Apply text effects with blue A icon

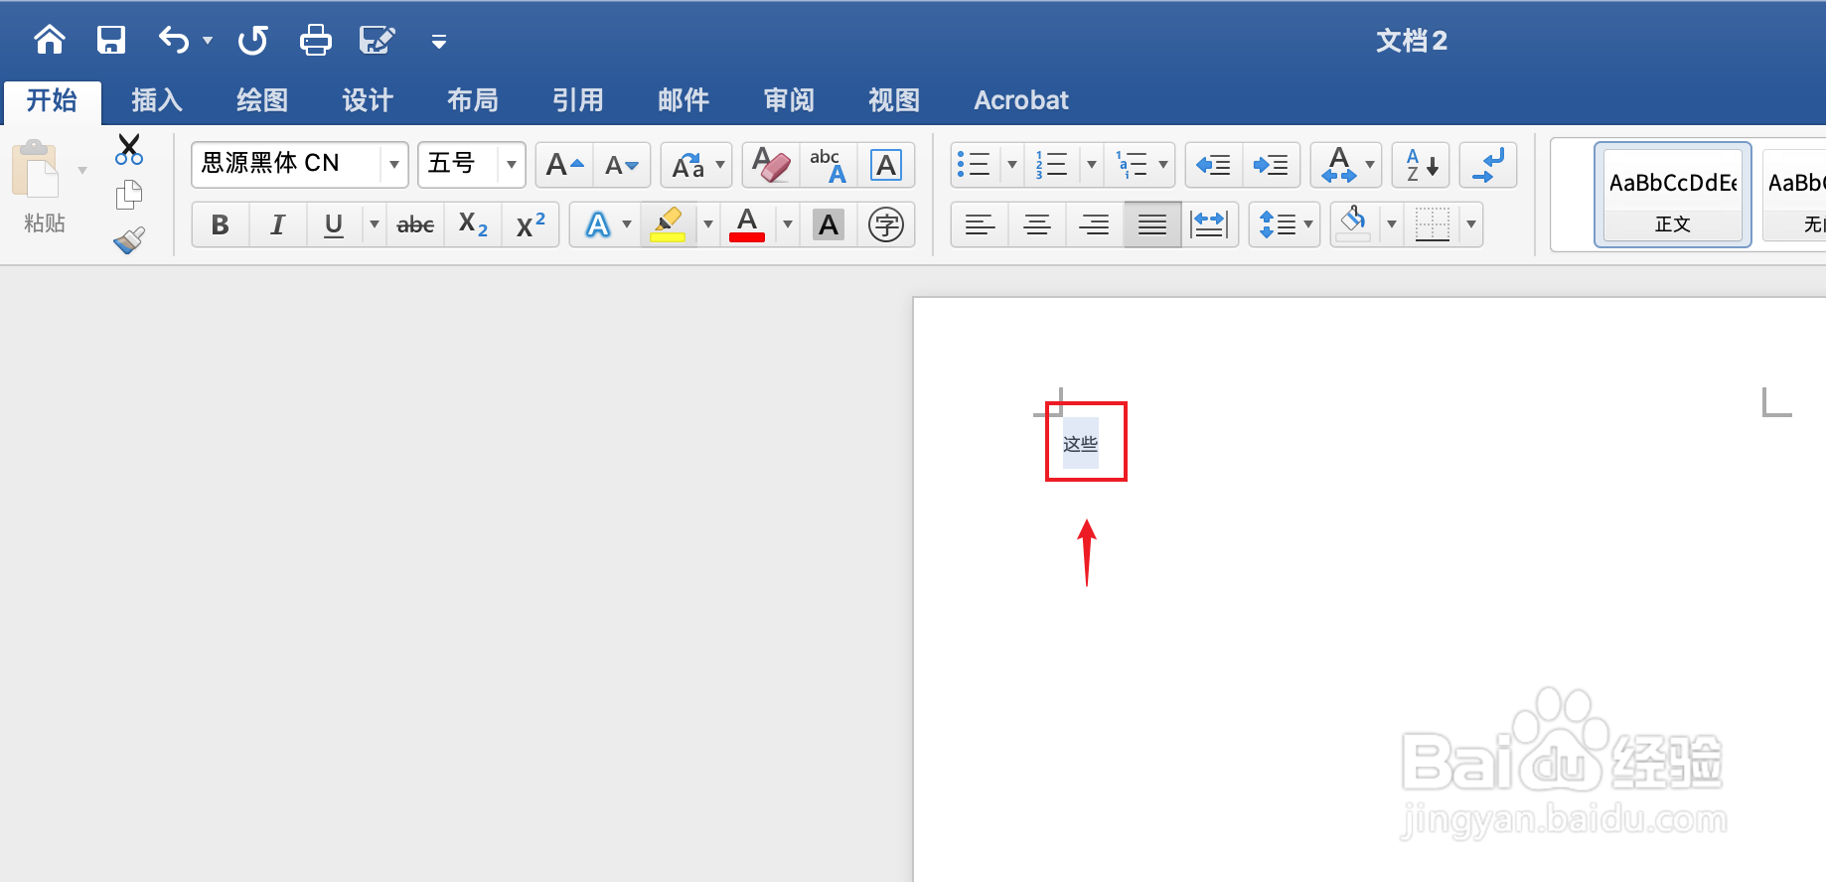tap(597, 224)
